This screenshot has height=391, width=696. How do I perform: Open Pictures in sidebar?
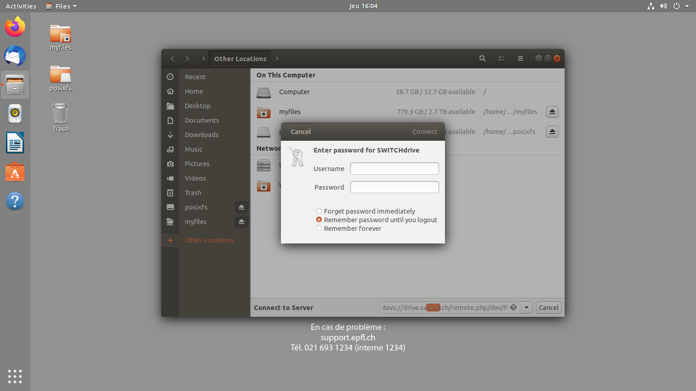click(x=206, y=164)
